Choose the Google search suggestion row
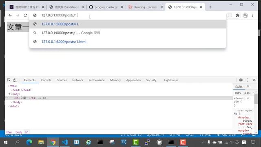 pyautogui.click(x=128, y=33)
